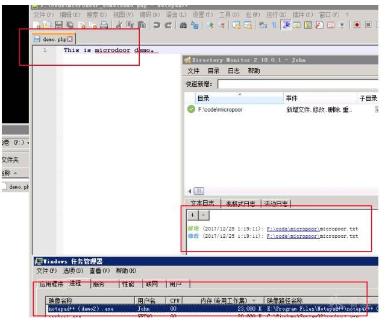Image resolution: width=382 pixels, height=321 pixels.
Task: Collapse log entries with the - button
Action: click(x=203, y=215)
